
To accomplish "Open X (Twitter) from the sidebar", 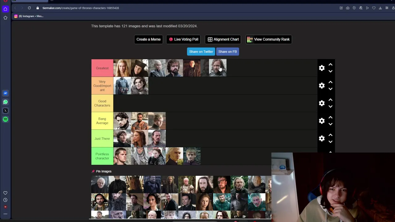I will 5,110.
